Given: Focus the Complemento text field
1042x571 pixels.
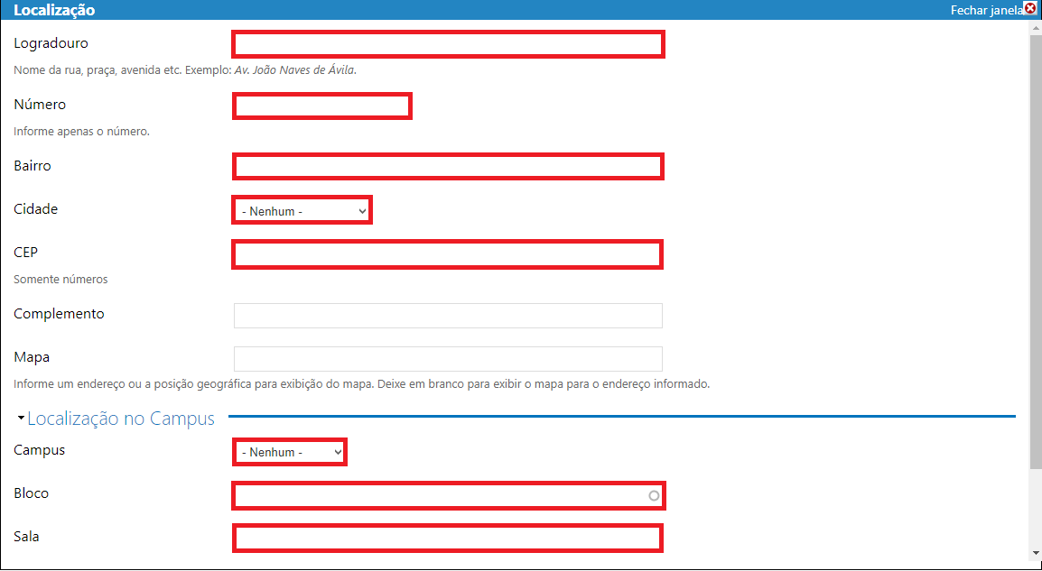Looking at the screenshot, I should coord(448,316).
